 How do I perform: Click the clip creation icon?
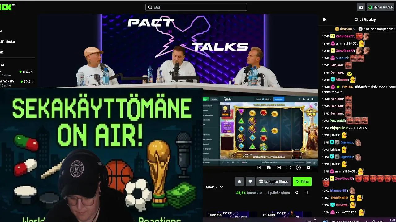pos(269,167)
